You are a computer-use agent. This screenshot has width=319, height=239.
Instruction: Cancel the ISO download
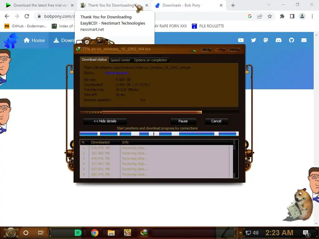click(216, 121)
